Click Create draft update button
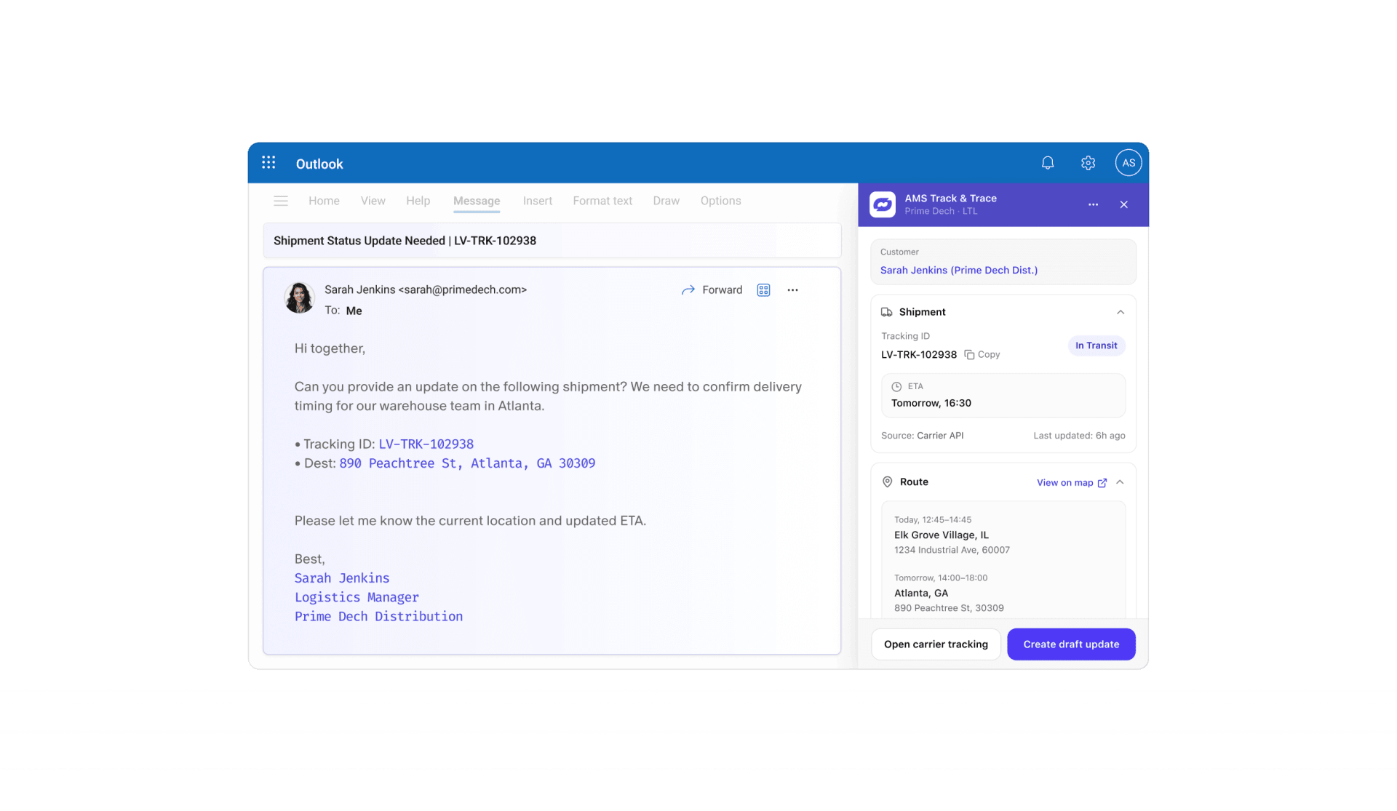The height and width of the screenshot is (811, 1397). pos(1071,644)
